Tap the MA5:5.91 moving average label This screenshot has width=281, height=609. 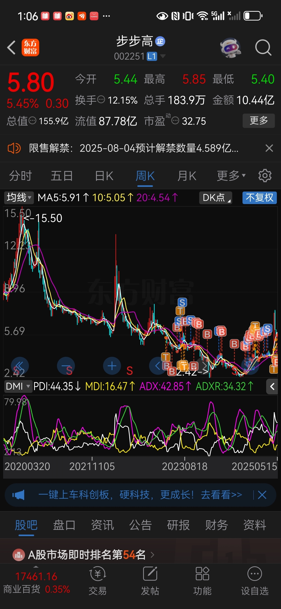[x=63, y=198]
